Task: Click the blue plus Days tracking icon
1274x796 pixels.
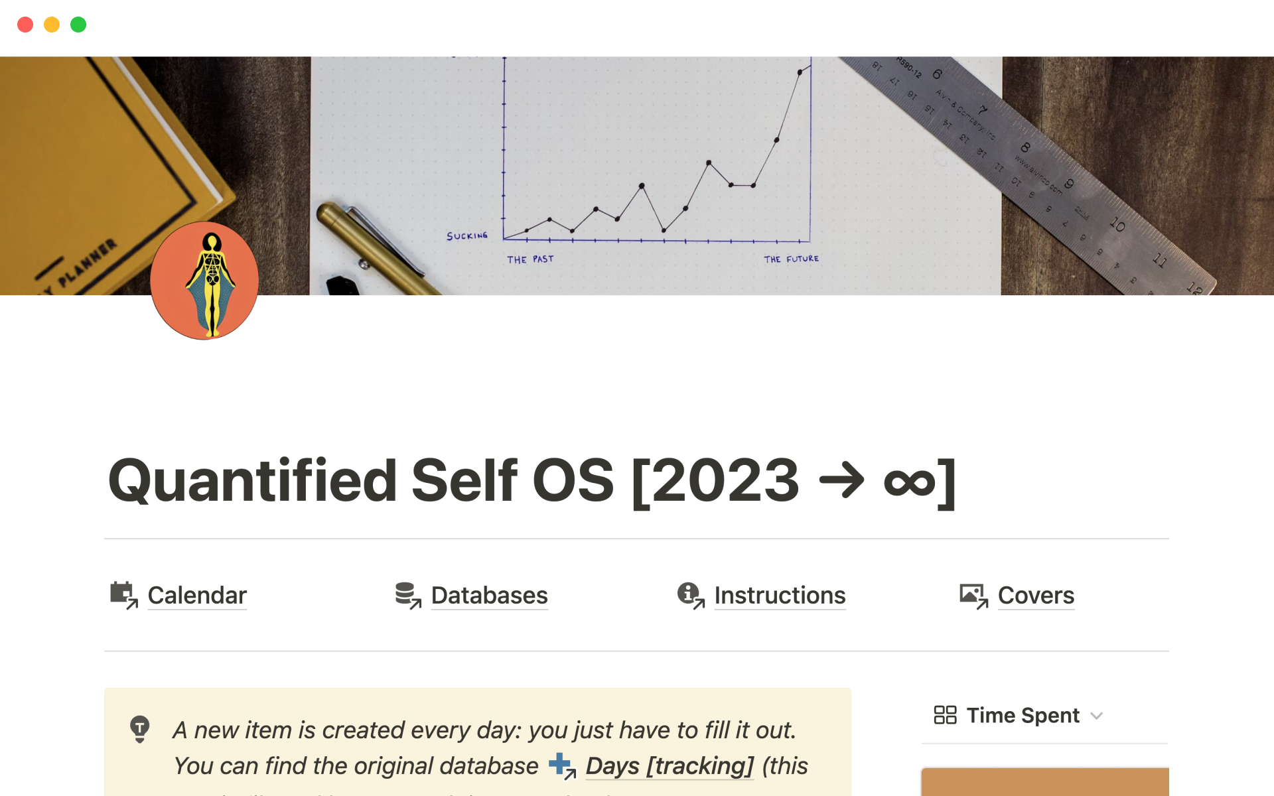Action: pos(561,765)
